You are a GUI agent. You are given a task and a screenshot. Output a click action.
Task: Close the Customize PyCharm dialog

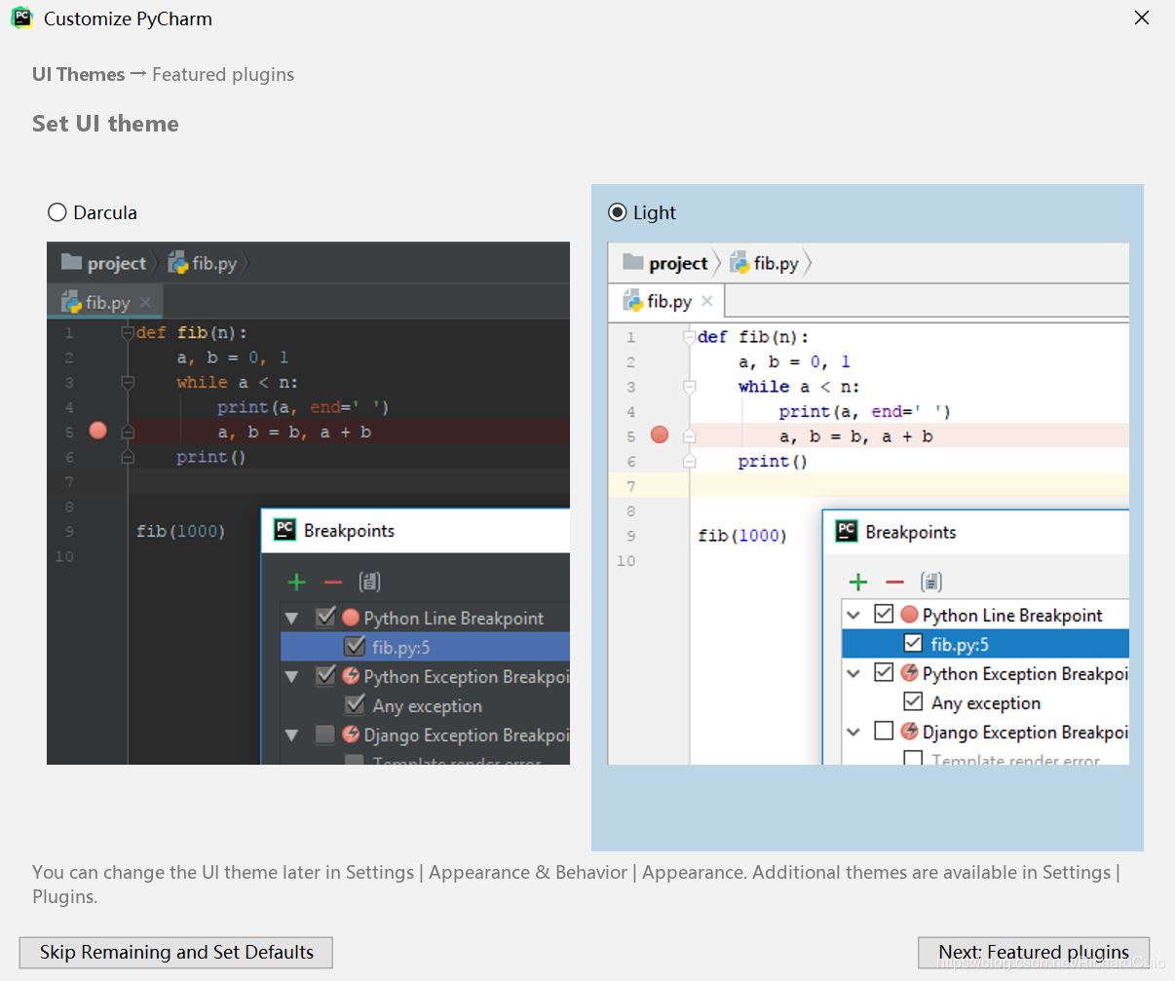pos(1142,19)
